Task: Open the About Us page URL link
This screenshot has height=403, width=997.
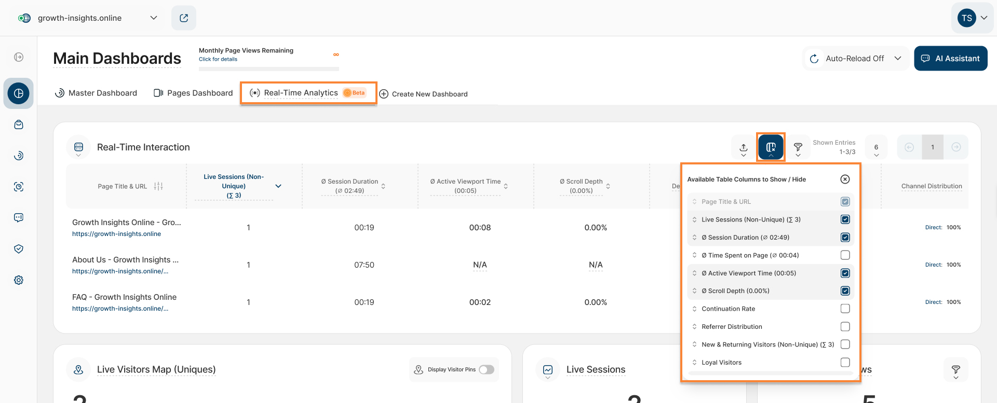Action: pos(120,271)
